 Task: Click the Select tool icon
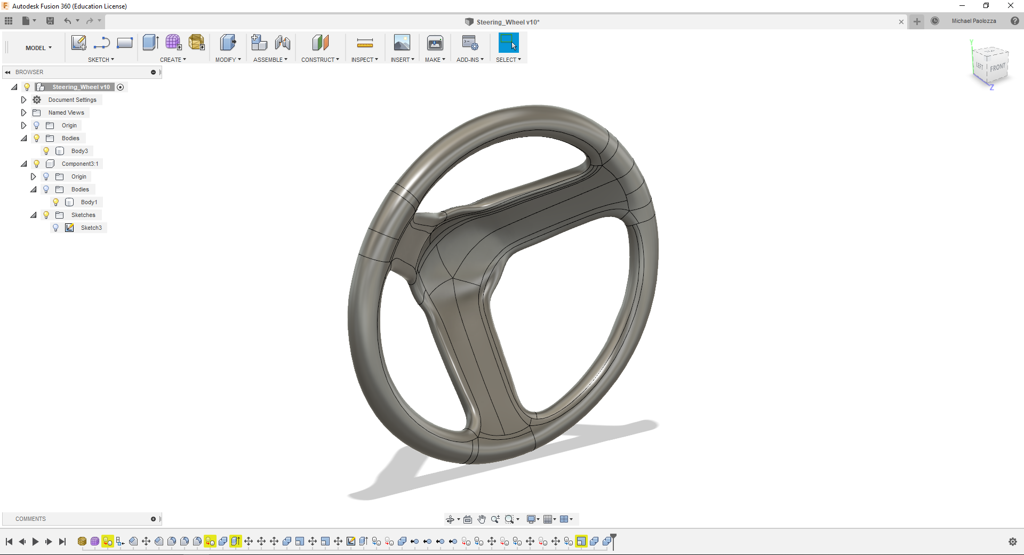tap(508, 43)
